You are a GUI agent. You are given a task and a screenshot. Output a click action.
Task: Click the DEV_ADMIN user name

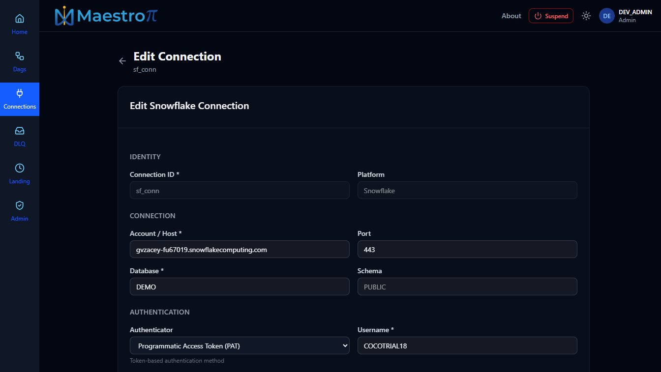(635, 12)
